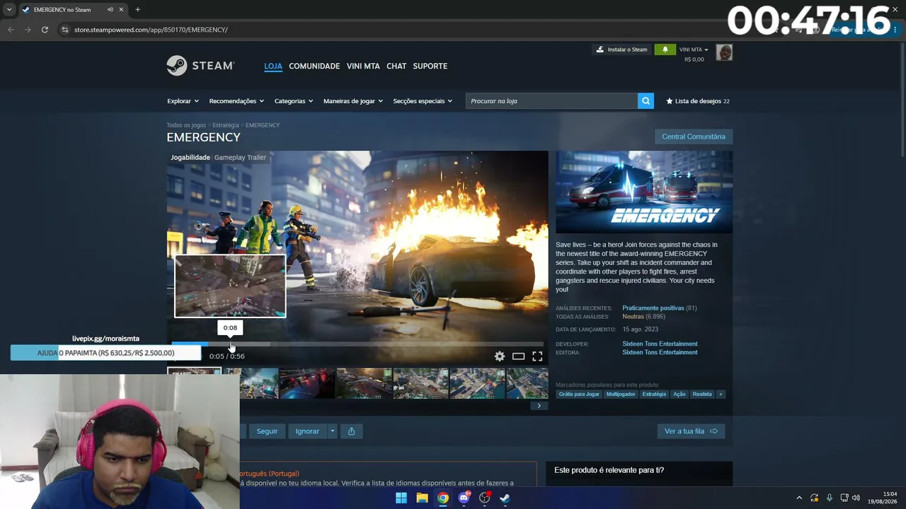Select the Ação tag
Viewport: 906px width, 509px height.
[679, 394]
